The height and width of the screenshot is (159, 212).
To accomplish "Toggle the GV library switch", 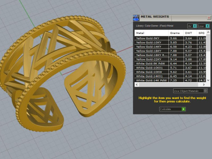I will [x=192, y=26].
